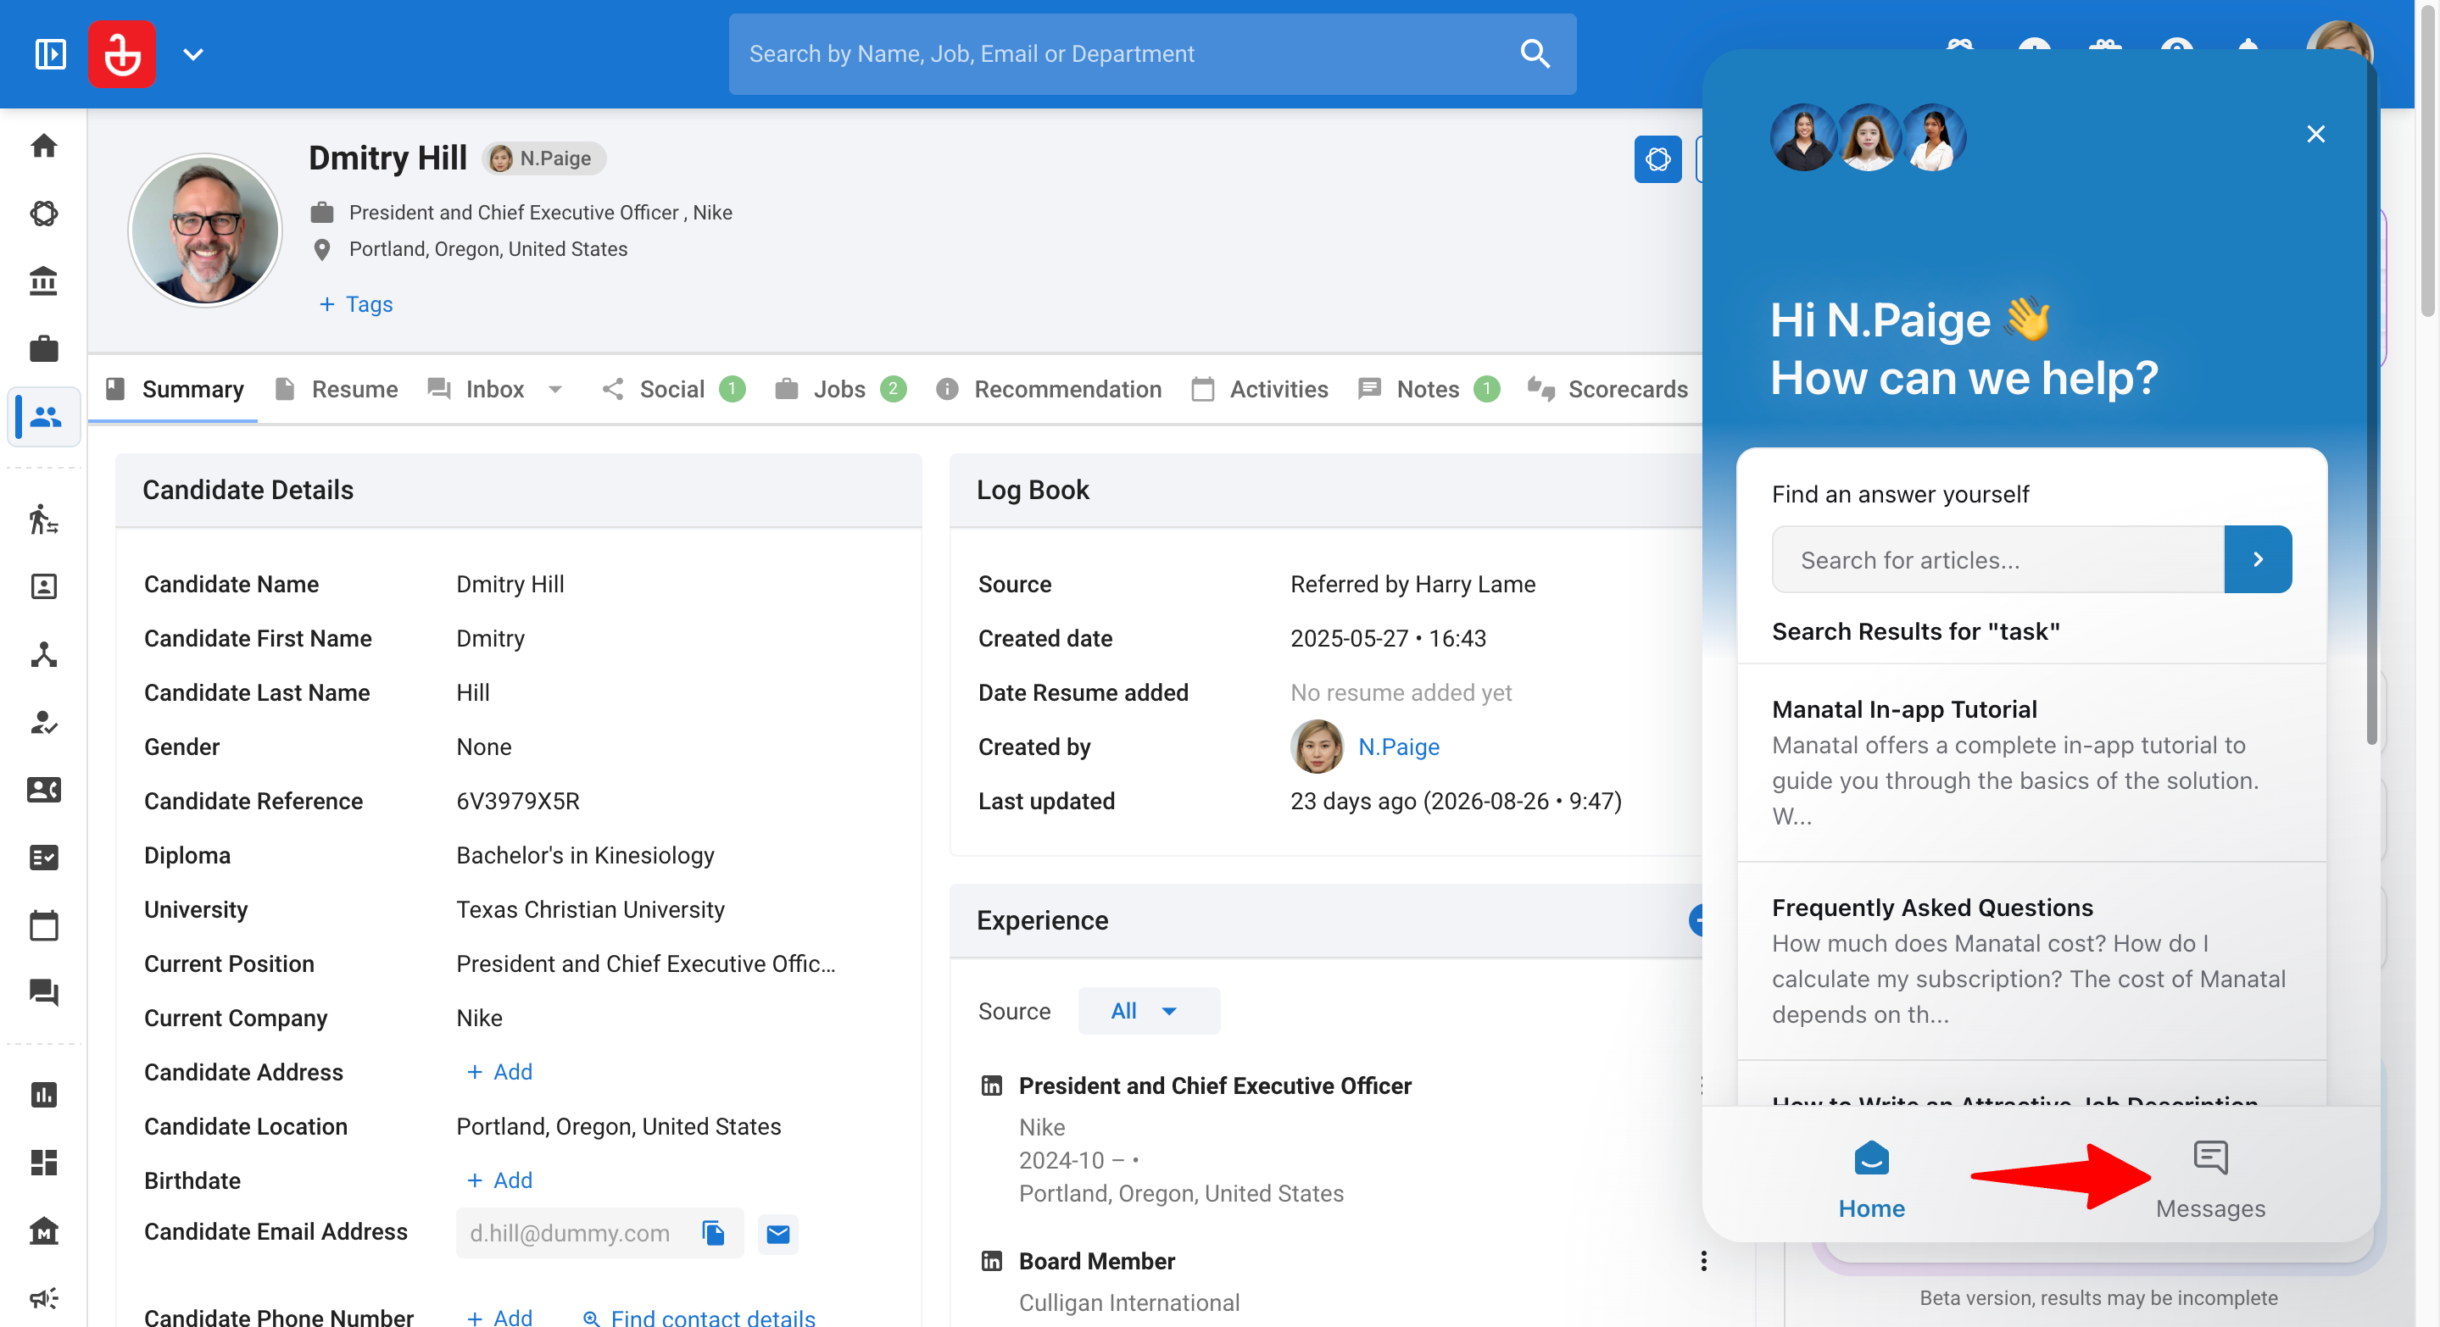2440x1327 pixels.
Task: Toggle the sidebar collapse icon
Action: click(x=50, y=54)
